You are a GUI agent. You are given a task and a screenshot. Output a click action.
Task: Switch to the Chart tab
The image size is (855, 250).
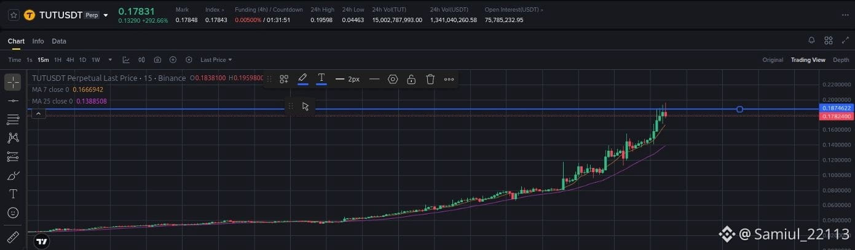[x=16, y=41]
